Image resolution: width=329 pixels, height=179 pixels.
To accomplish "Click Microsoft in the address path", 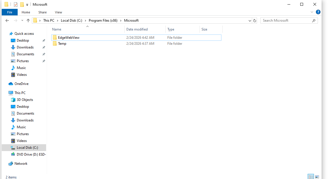I will (x=131, y=20).
